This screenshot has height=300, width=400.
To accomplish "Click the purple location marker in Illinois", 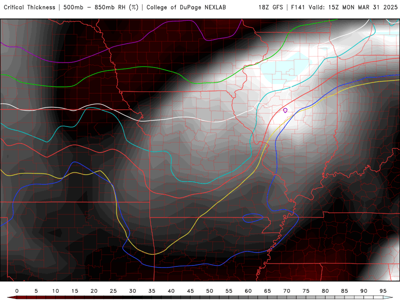I will (285, 110).
